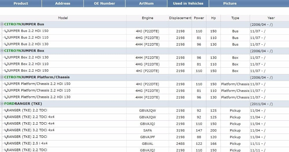
Task: Click power value 122
Action: 199,144
